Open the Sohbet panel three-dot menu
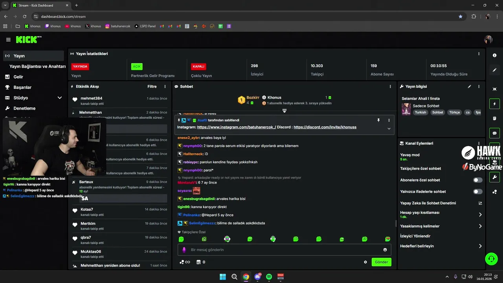Screen dimensions: 503x283 pos(390,86)
